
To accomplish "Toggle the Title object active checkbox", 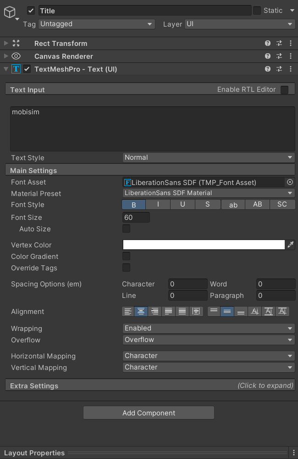I will tap(31, 11).
